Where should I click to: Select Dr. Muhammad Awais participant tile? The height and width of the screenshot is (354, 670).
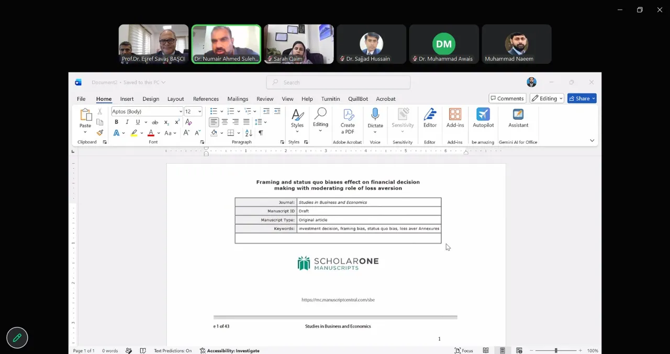pos(444,44)
